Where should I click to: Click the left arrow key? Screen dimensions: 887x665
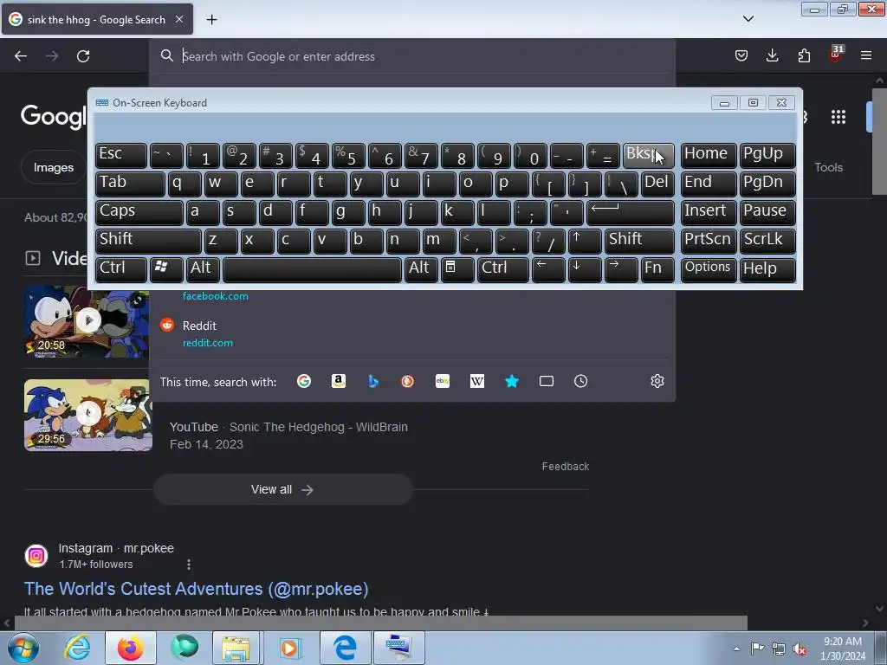tap(548, 270)
